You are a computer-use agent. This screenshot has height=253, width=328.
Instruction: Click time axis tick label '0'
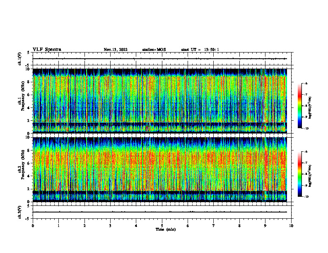[33, 226]
